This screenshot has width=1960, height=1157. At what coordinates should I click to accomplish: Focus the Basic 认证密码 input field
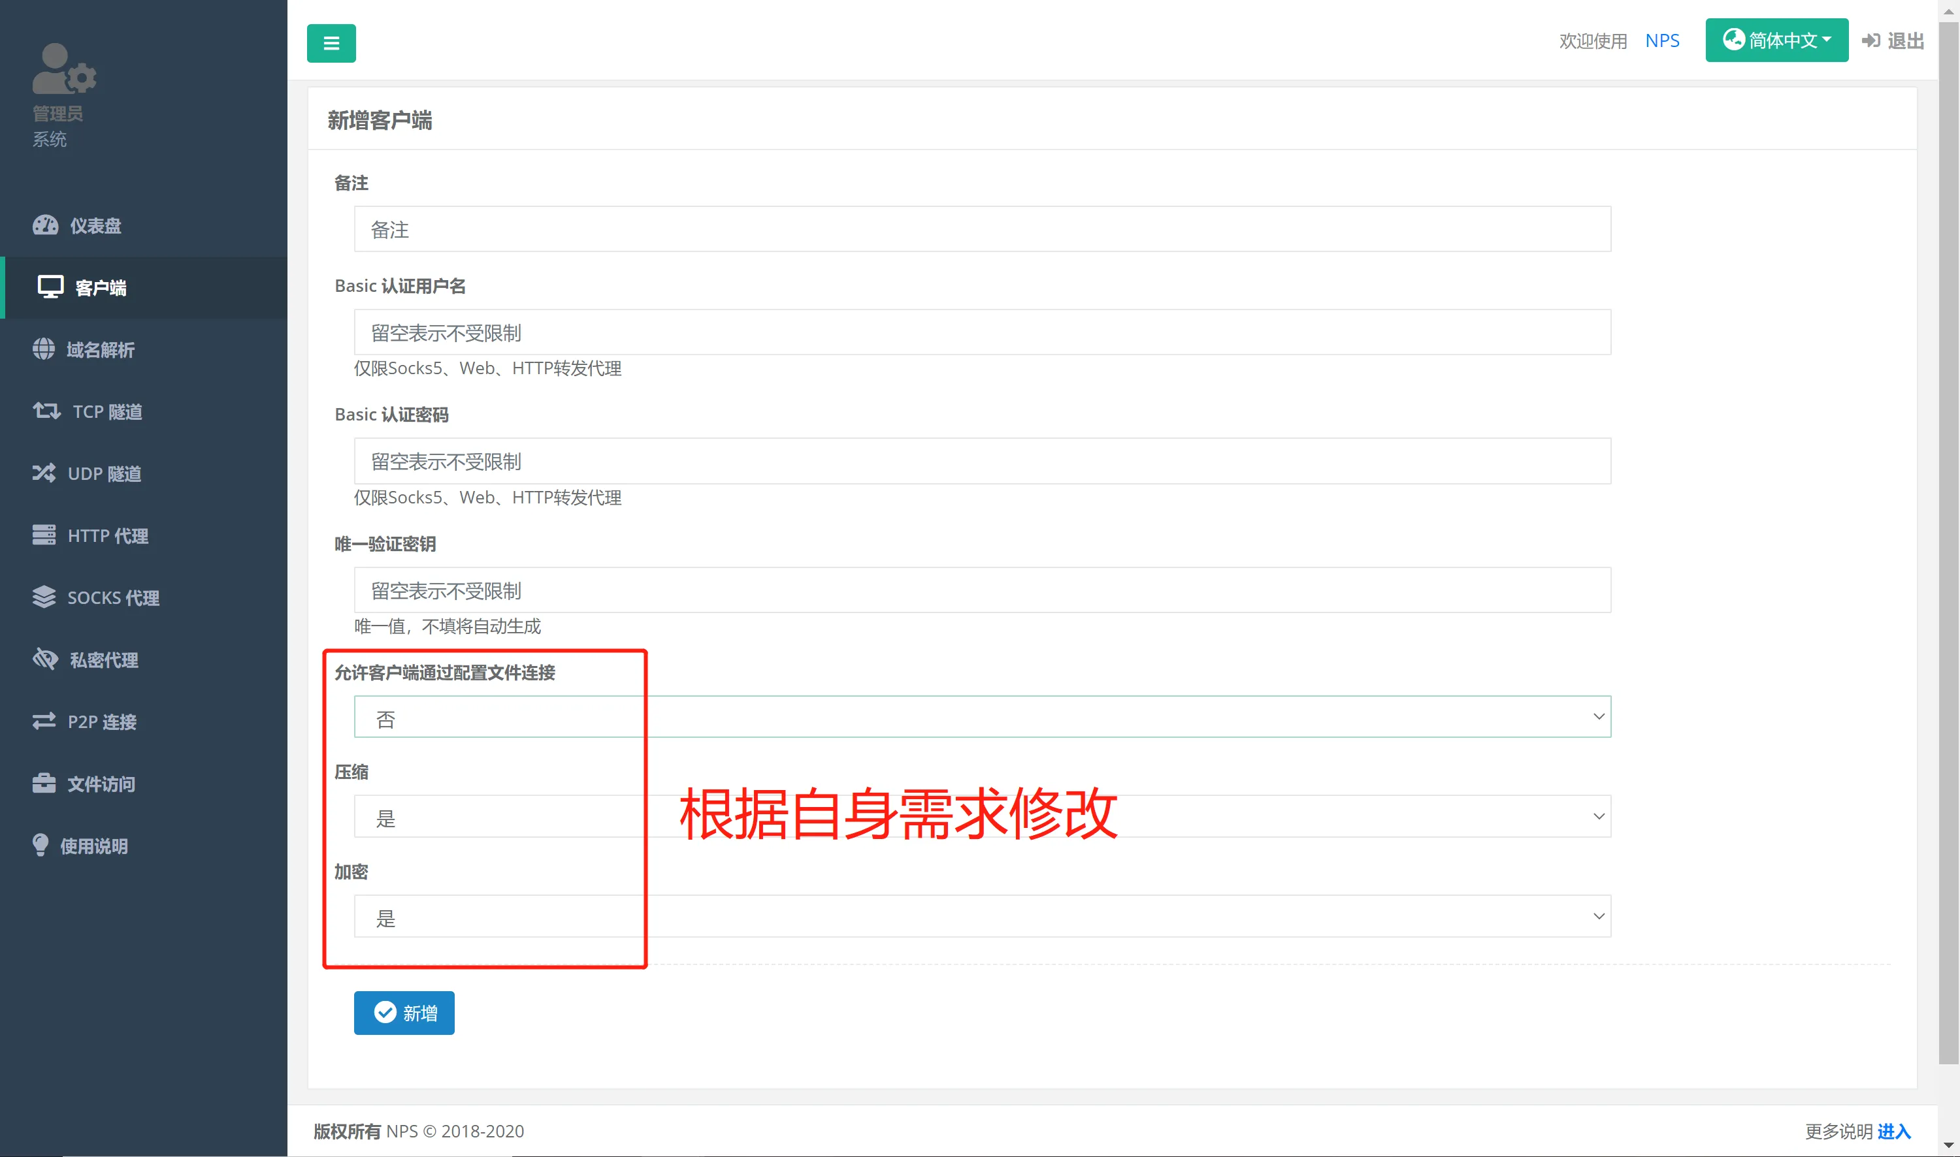[982, 461]
